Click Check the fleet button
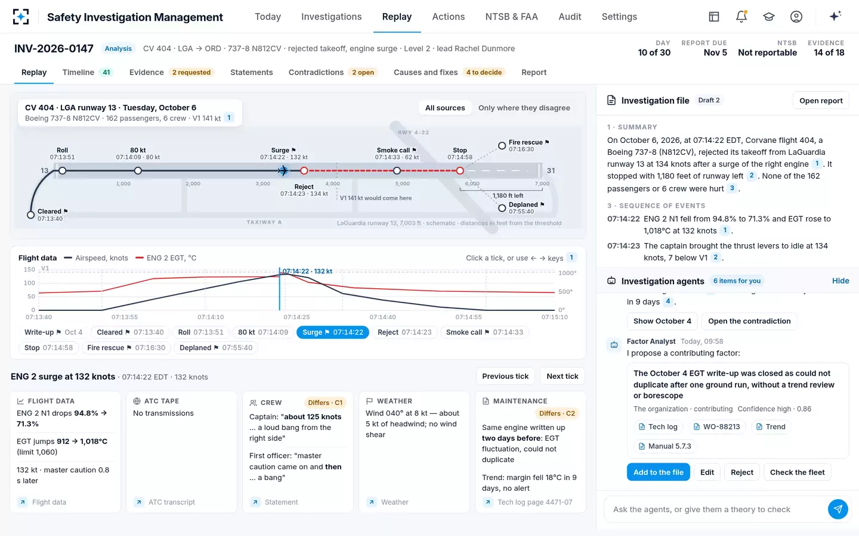859x536 pixels. (798, 472)
